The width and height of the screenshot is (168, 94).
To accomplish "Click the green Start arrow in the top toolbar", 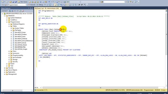I will pos(68,2).
